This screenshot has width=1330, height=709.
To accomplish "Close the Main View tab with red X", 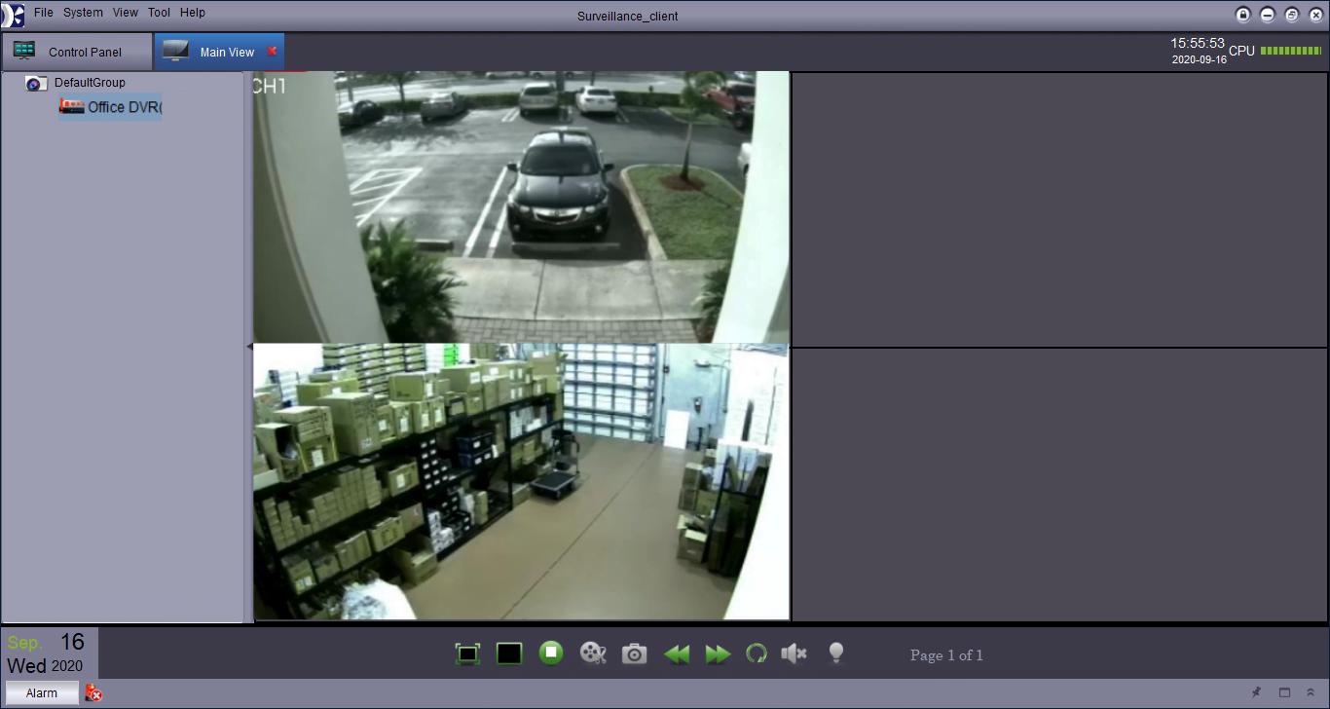I will (x=273, y=52).
